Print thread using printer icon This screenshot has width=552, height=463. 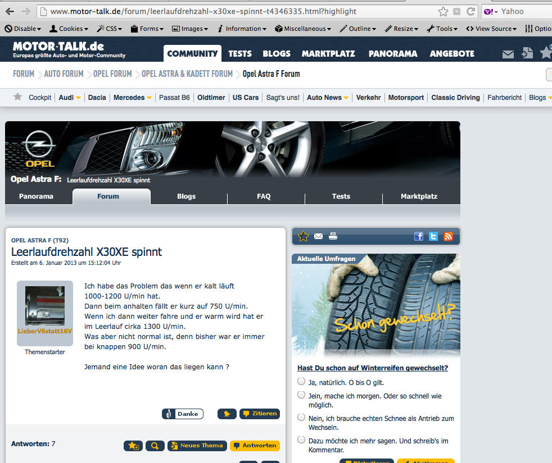click(x=333, y=236)
